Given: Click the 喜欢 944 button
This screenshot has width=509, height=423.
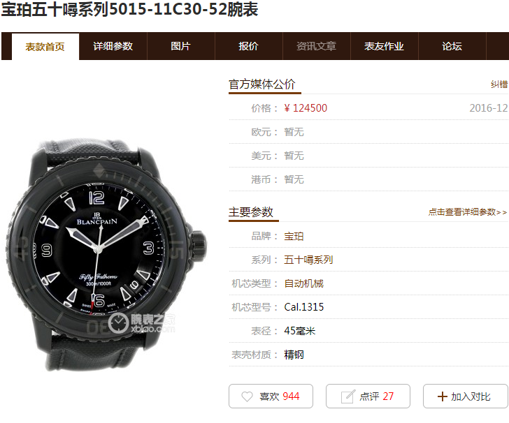Looking at the screenshot, I should (x=271, y=396).
